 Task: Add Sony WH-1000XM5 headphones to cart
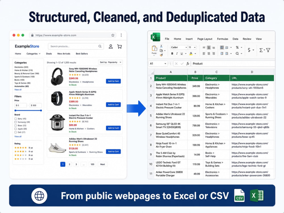click(x=113, y=81)
